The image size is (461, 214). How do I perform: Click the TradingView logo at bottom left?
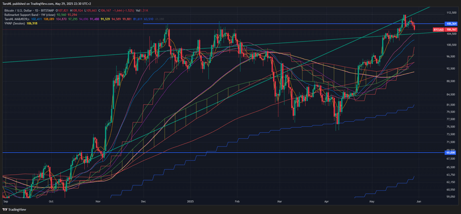tap(14, 209)
